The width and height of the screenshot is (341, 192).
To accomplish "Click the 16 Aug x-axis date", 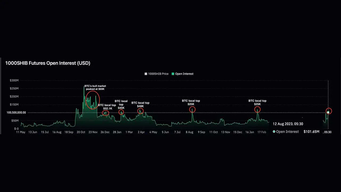I will click(57, 132).
